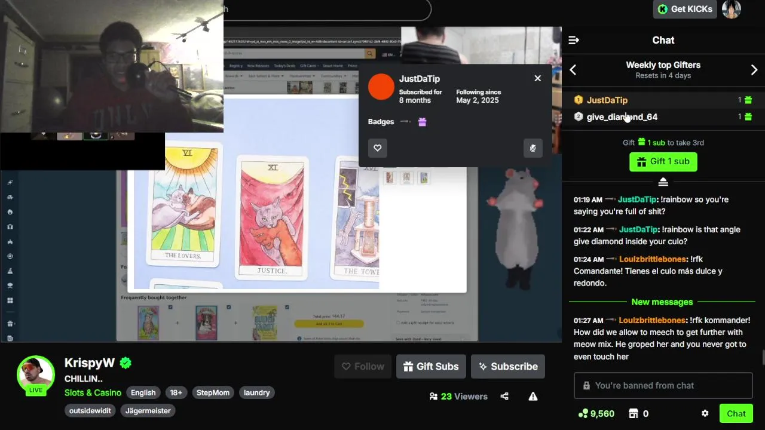
Task: Click the Gift Subs button
Action: pyautogui.click(x=431, y=367)
